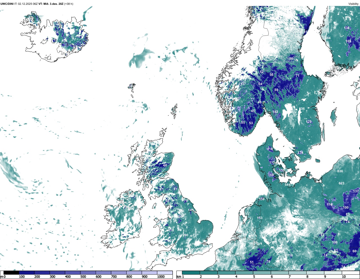
Task: Click the "km" unit label on legend
Action: tap(179, 277)
